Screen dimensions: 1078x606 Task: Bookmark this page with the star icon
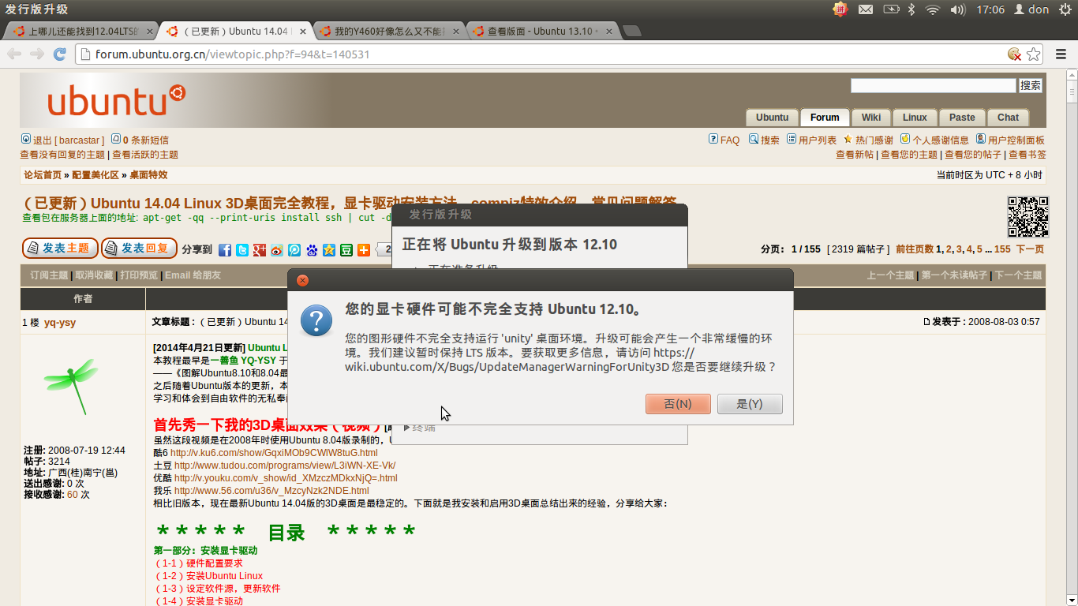coord(1034,54)
